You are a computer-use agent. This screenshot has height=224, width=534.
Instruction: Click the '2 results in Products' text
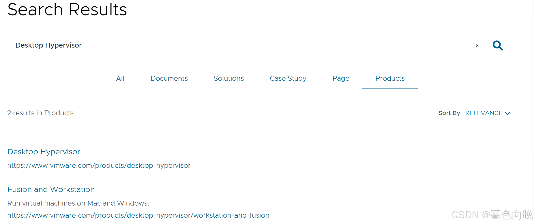click(x=40, y=113)
